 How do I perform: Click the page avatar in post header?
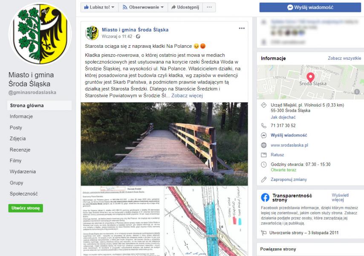pyautogui.click(x=92, y=33)
